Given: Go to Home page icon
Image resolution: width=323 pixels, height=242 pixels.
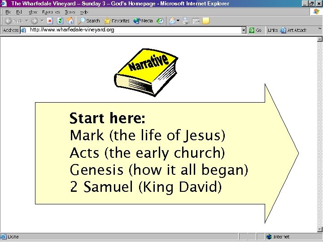Looking at the screenshot, I should (x=70, y=21).
